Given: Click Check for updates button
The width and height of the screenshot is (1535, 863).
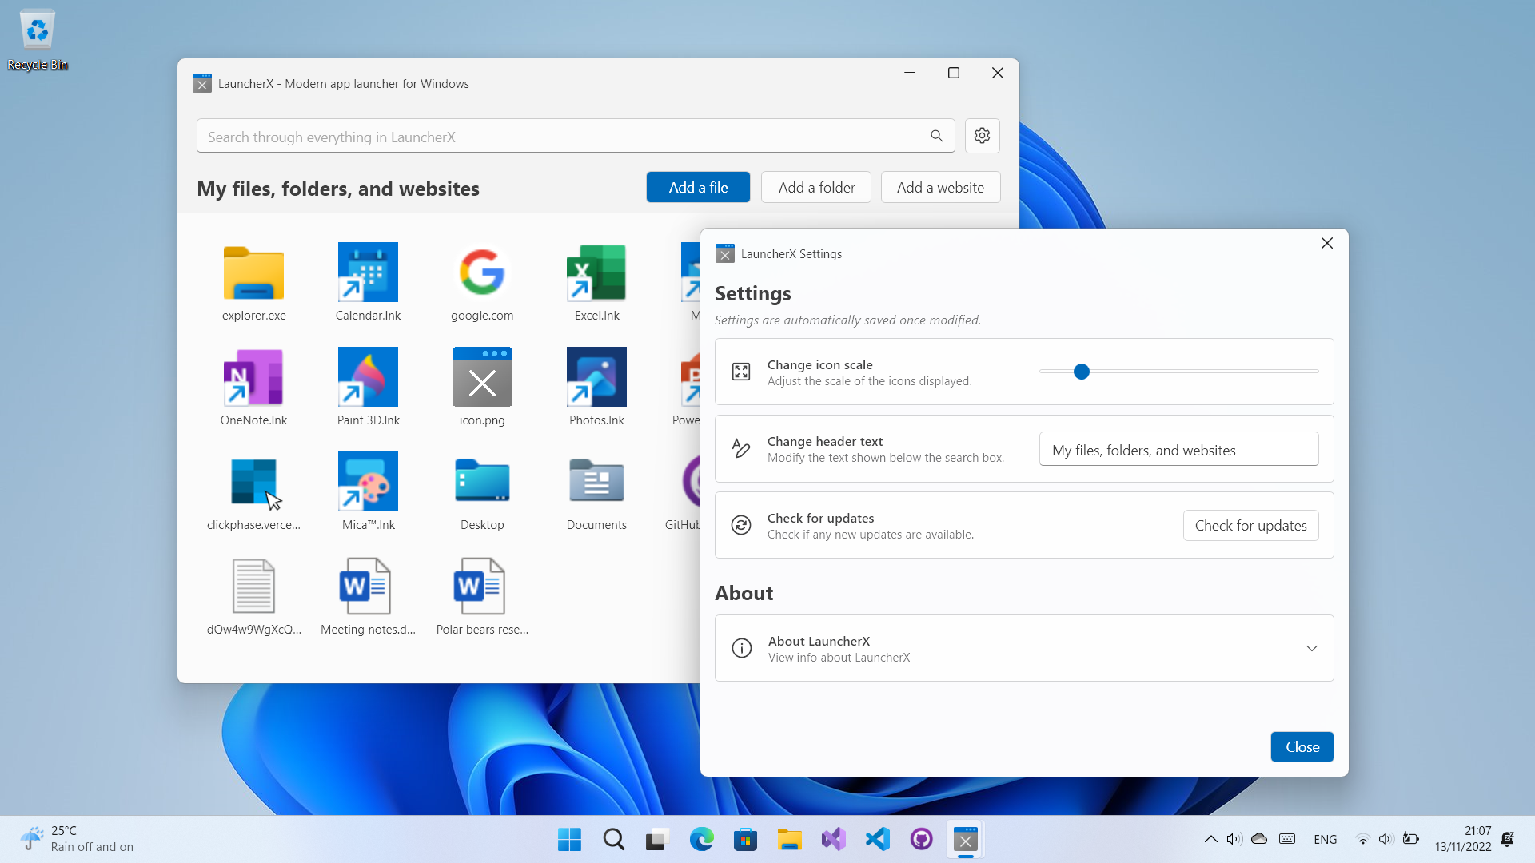Looking at the screenshot, I should tap(1250, 525).
